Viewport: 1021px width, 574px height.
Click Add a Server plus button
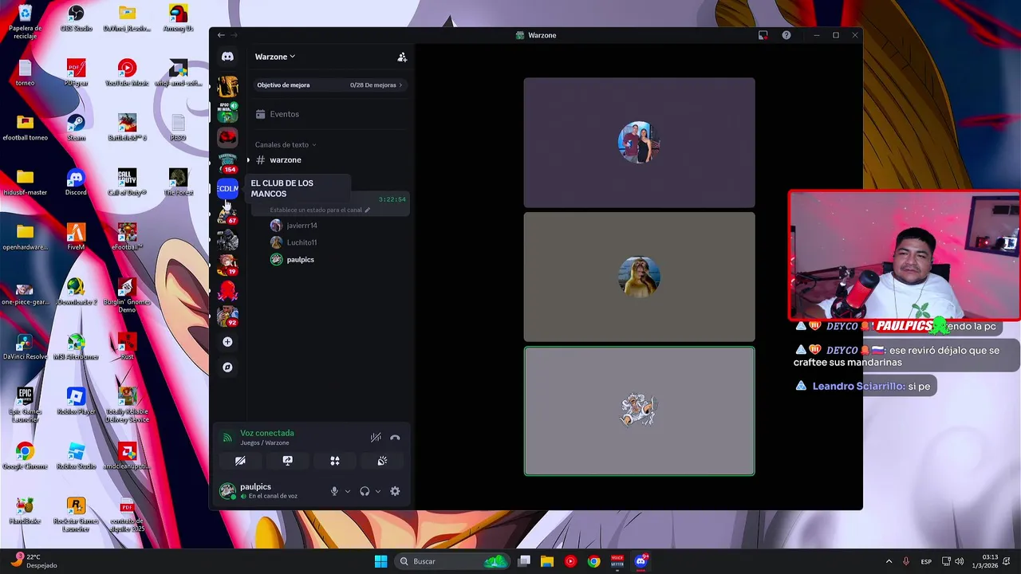tap(227, 342)
